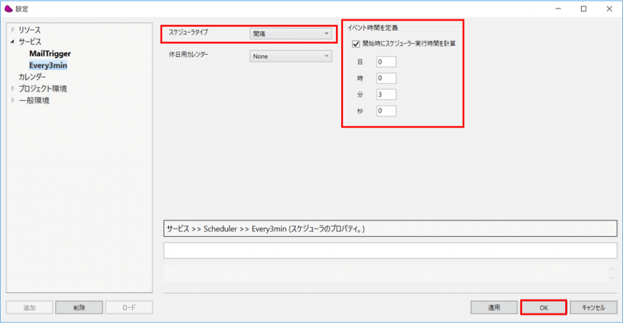This screenshot has width=623, height=323.
Task: Collapse the サービス tree node
Action: tap(12, 42)
